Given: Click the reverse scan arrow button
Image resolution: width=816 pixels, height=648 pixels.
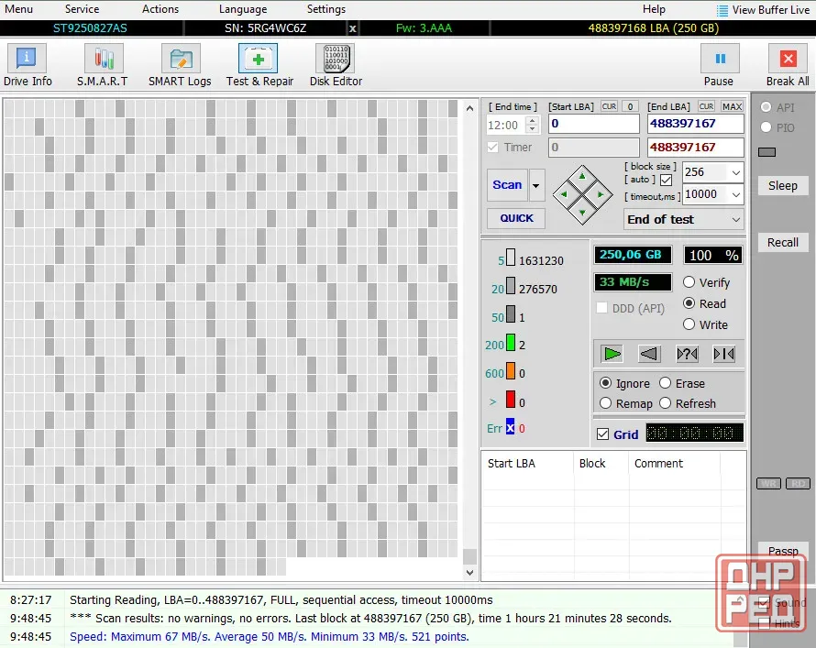Looking at the screenshot, I should tap(649, 354).
